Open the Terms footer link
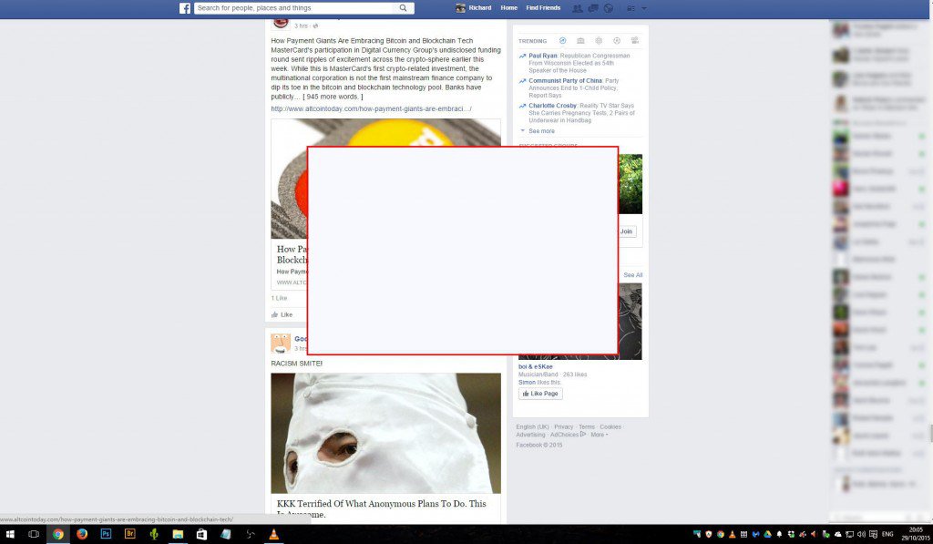The image size is (933, 544). pyautogui.click(x=587, y=426)
